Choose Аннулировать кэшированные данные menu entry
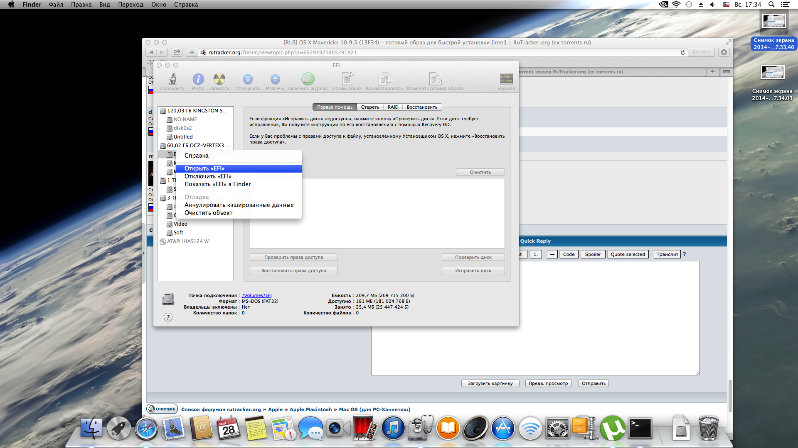This screenshot has height=448, width=798. point(239,205)
